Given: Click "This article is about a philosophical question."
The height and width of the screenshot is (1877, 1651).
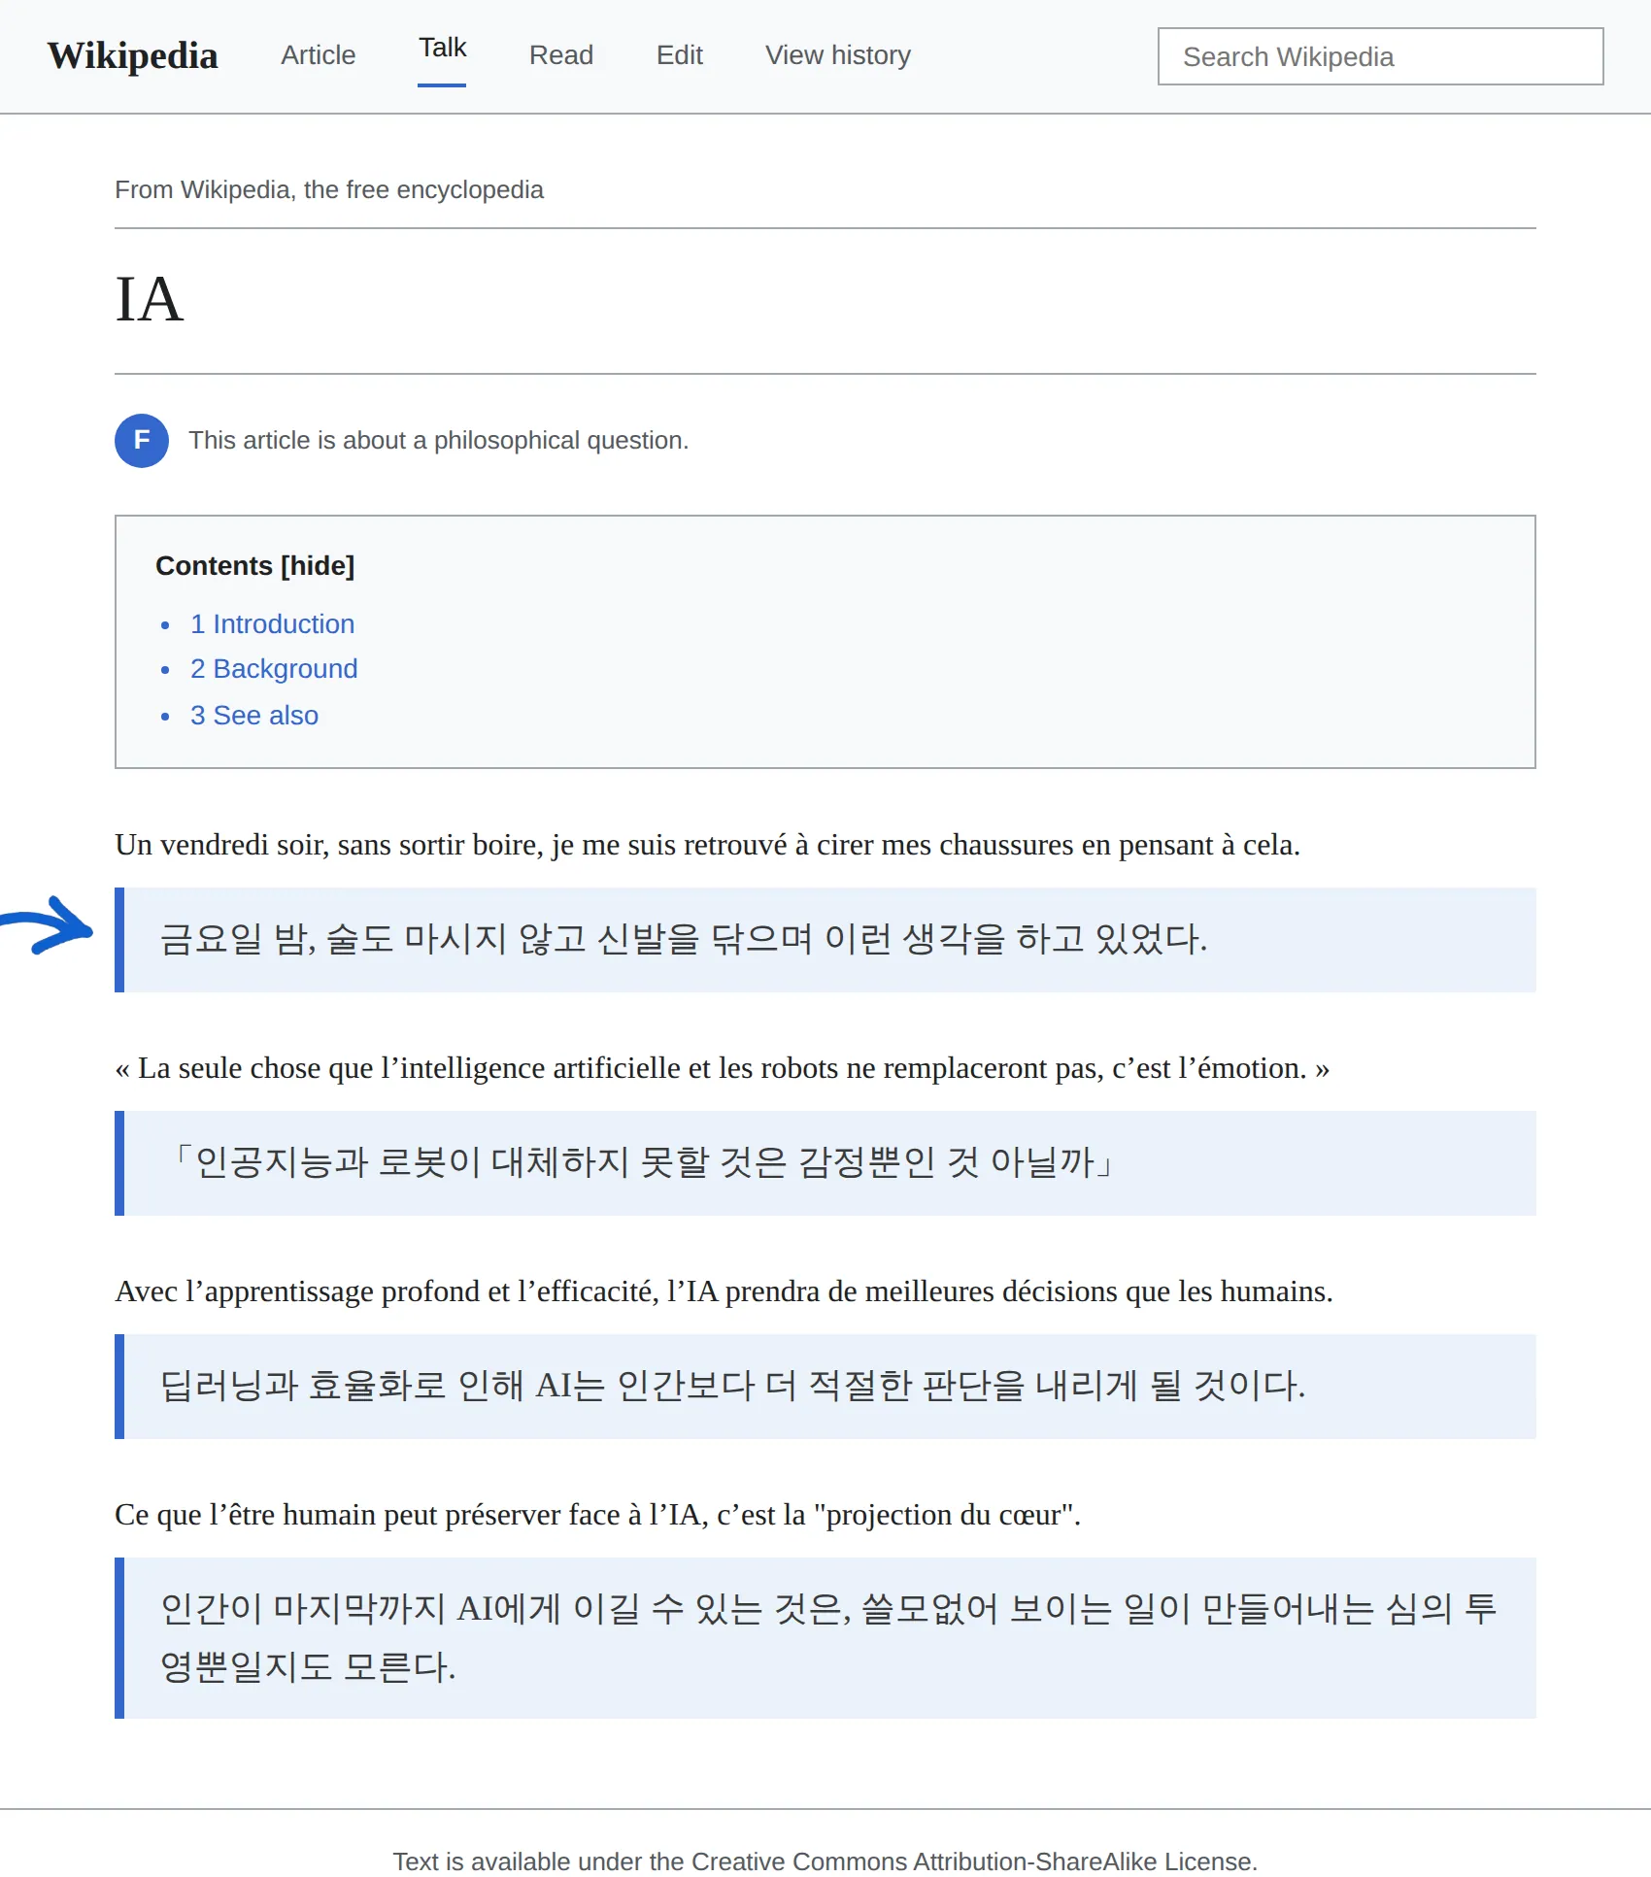Looking at the screenshot, I should [x=438, y=440].
